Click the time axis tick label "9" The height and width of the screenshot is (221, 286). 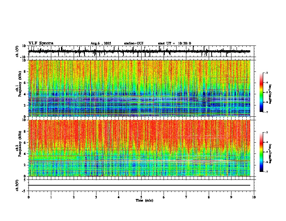231,197
